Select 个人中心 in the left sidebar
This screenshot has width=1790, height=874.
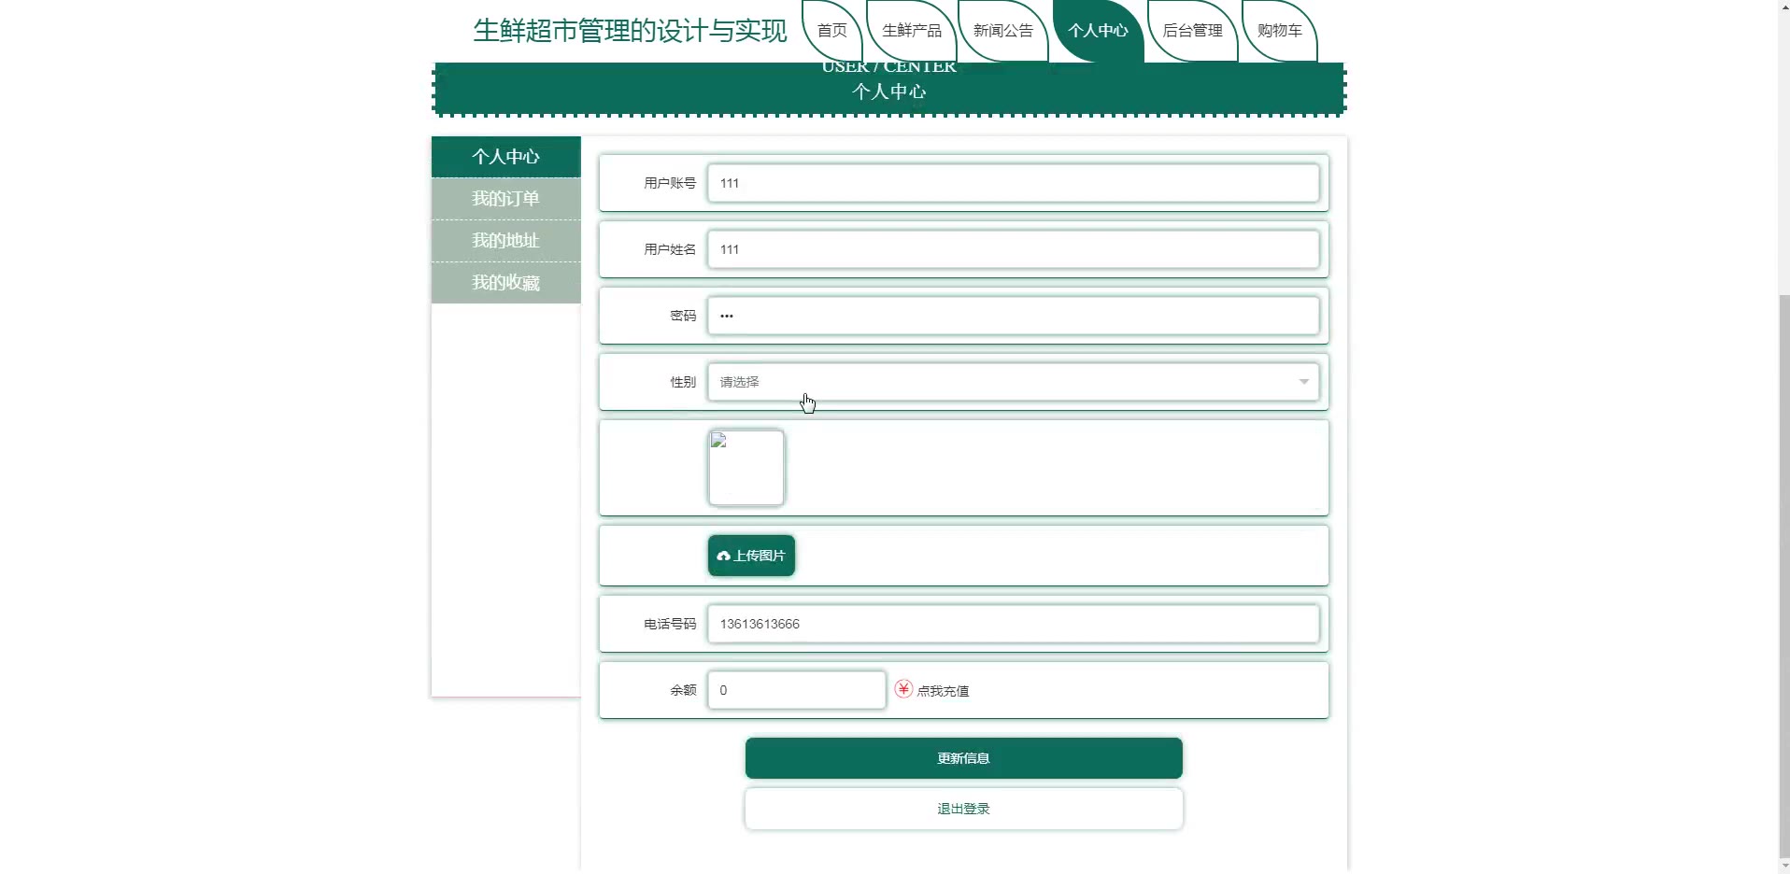coord(505,157)
